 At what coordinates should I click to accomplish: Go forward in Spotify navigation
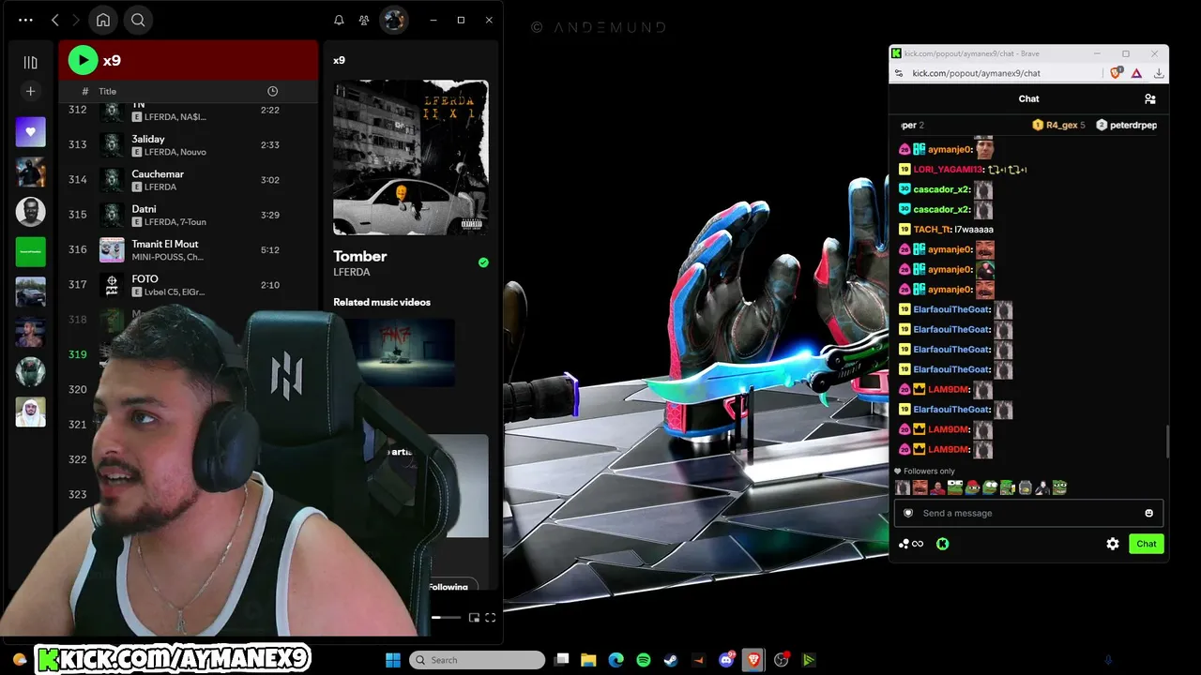pos(76,20)
